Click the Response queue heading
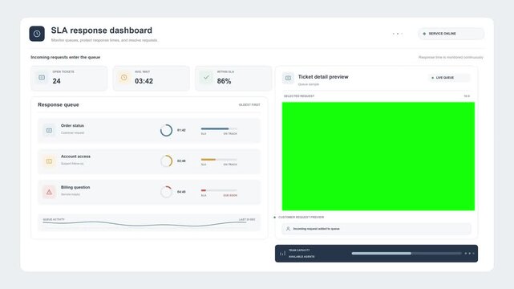The width and height of the screenshot is (514, 289). point(59,104)
